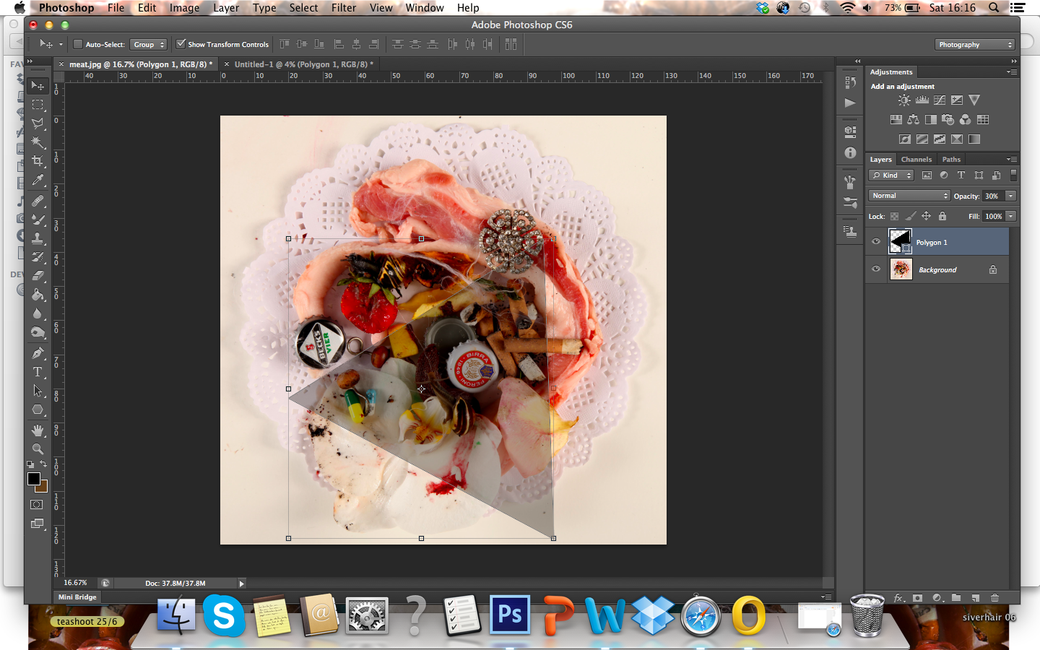Open Mini Bridge from the bottom bar
This screenshot has height=650, width=1040.
(x=77, y=597)
